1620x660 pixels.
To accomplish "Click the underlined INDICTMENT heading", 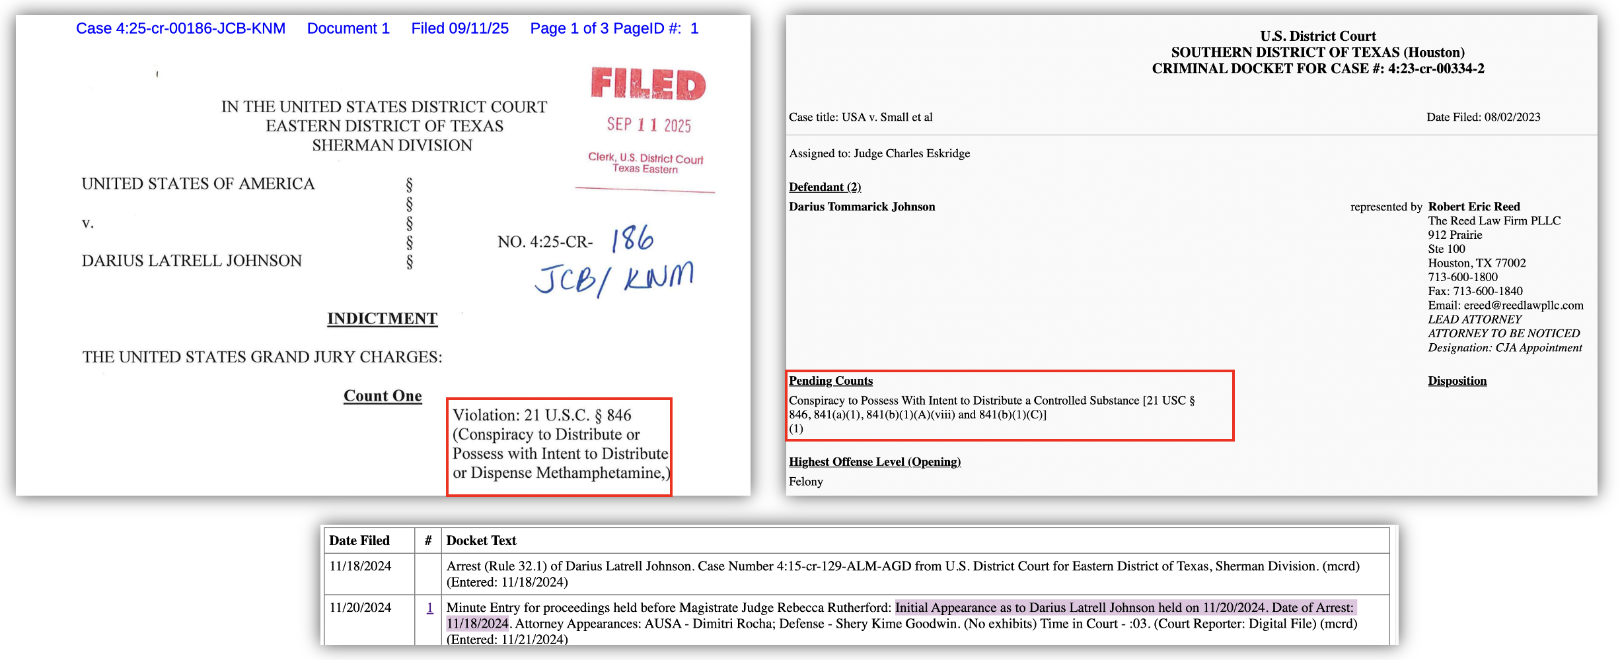I will (382, 319).
